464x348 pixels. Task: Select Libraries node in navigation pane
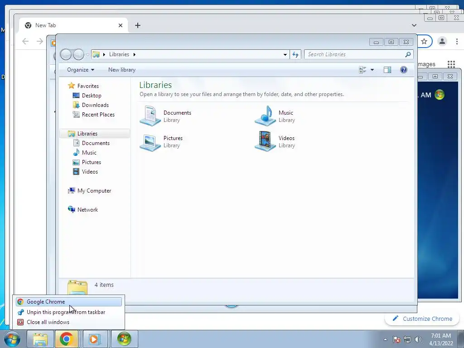(87, 134)
